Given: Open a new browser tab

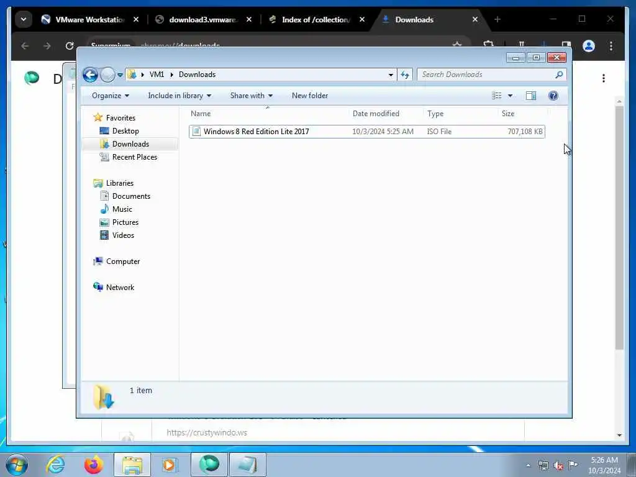Looking at the screenshot, I should [497, 19].
